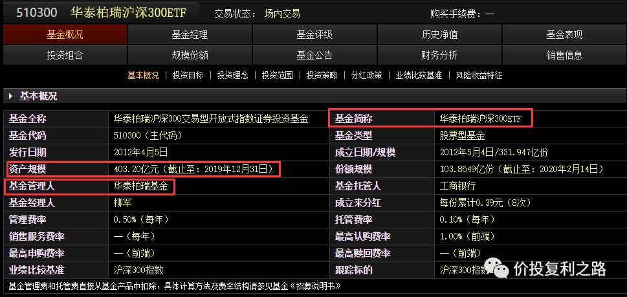The height and width of the screenshot is (297, 627).
Task: Open the 基金概况 tab
Action: tap(65, 34)
